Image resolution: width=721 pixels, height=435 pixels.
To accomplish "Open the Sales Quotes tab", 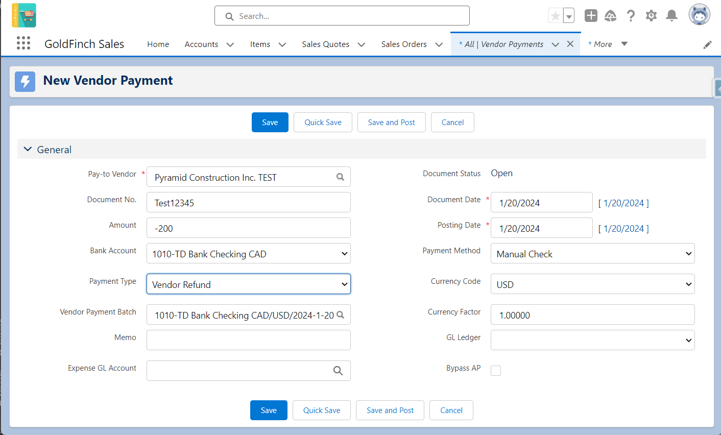I will click(326, 44).
